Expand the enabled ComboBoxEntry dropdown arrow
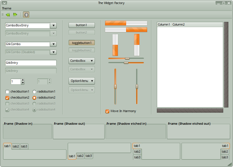 [53, 25]
